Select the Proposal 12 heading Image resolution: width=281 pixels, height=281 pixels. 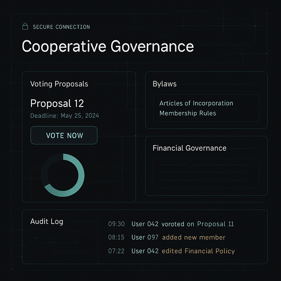57,103
